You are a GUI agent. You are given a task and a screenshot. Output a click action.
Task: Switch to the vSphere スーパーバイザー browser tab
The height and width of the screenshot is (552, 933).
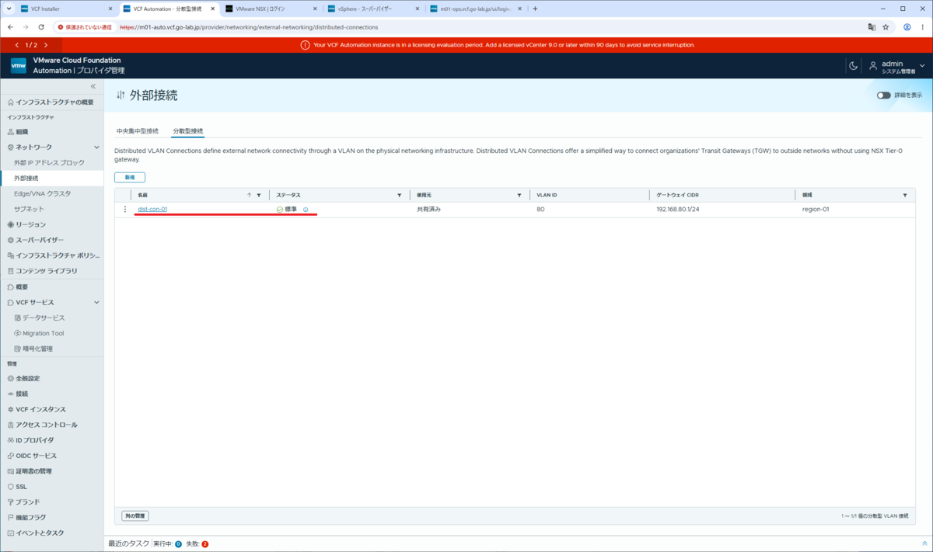pos(372,9)
